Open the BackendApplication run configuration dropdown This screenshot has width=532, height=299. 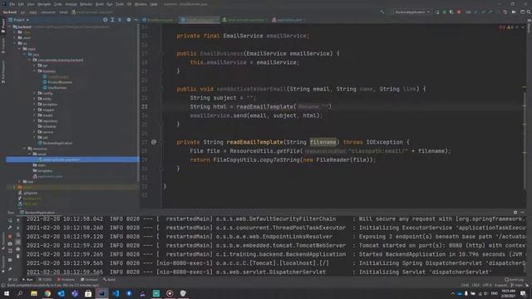click(x=411, y=12)
